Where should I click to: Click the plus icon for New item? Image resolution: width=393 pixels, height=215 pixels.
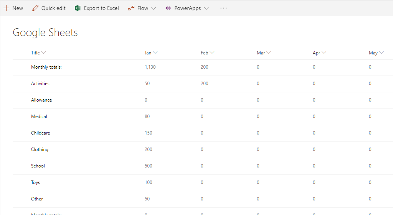[7, 8]
